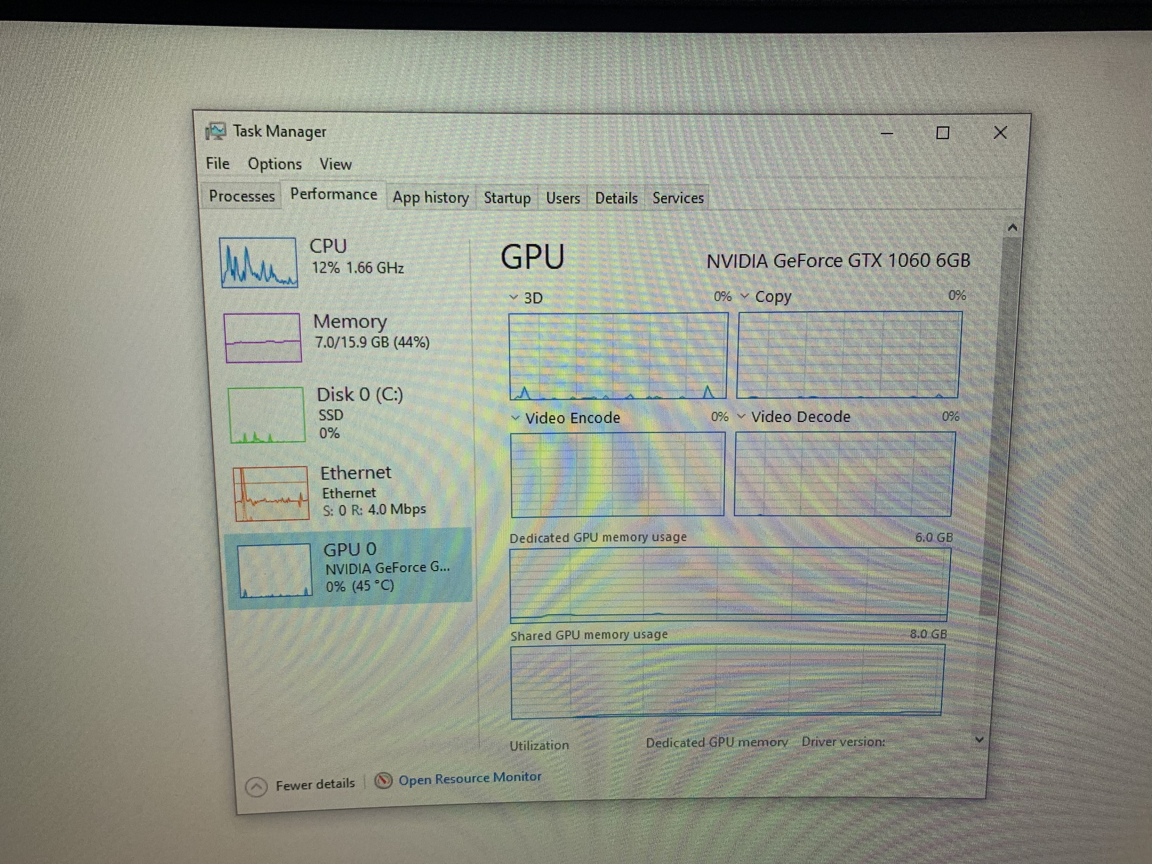
Task: Click the Resource Monitor icon
Action: (383, 780)
